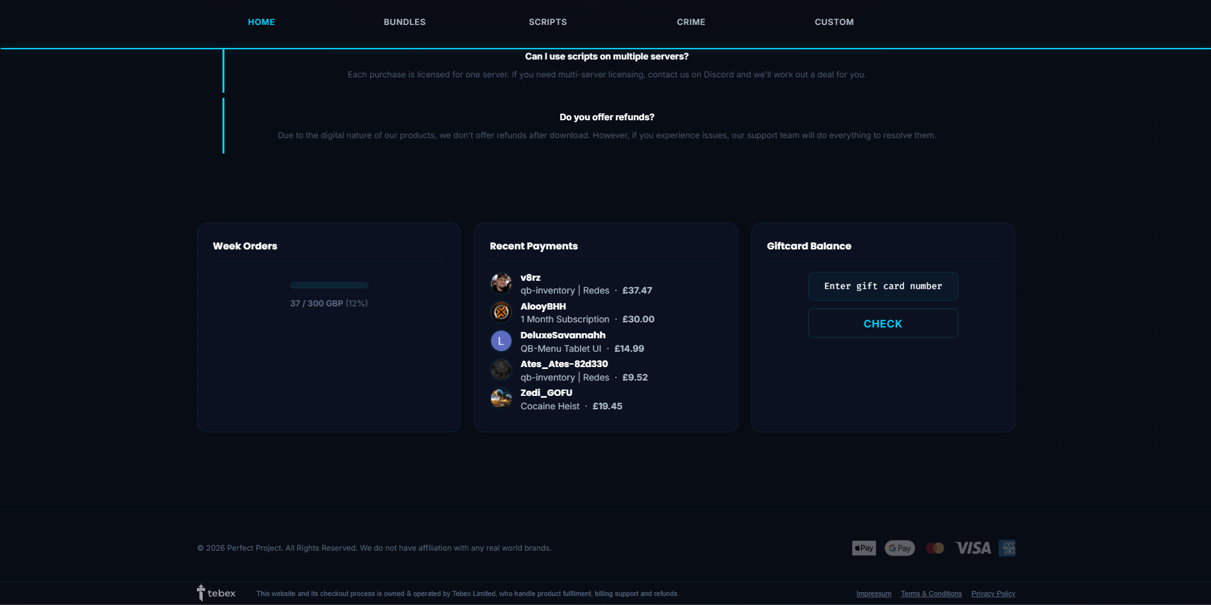The width and height of the screenshot is (1211, 605).
Task: Click Zedi_GOFU's avatar image
Action: [x=501, y=399]
